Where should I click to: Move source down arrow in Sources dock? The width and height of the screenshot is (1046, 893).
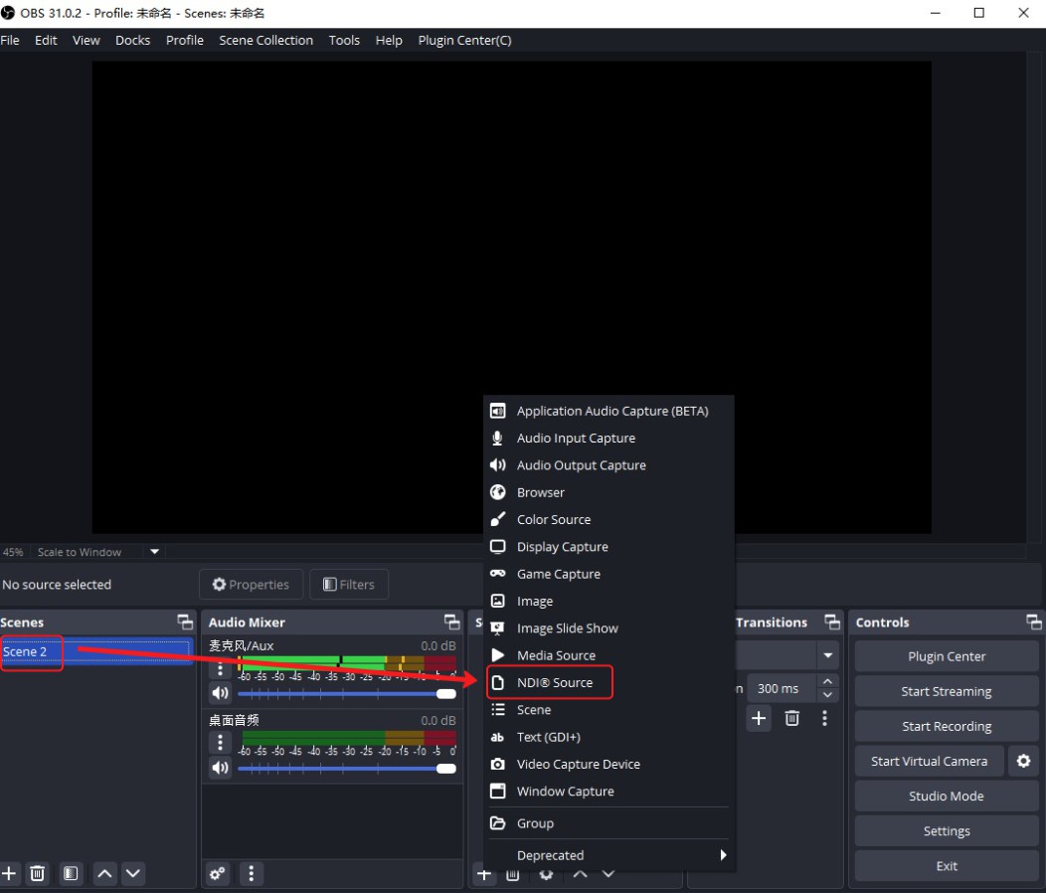(609, 874)
